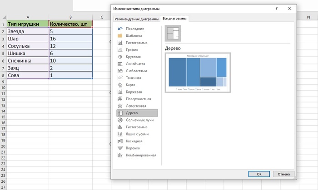Select the treemap subtype icon above Дерево
This screenshot has height=190, width=318.
[x=173, y=34]
